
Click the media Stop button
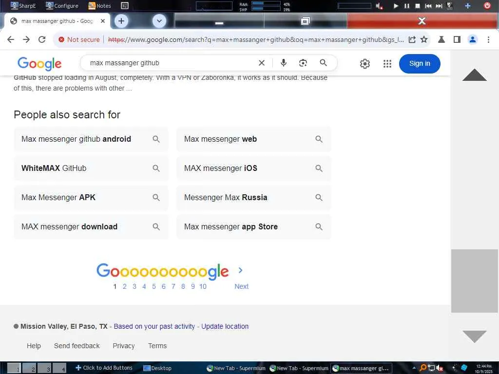(418, 6)
